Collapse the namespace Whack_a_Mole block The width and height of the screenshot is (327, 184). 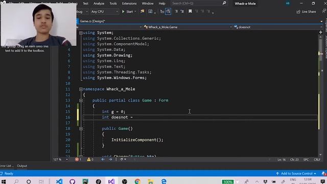(81, 89)
